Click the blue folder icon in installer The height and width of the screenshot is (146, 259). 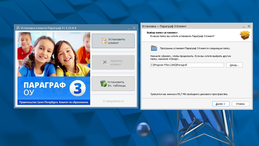point(154,48)
